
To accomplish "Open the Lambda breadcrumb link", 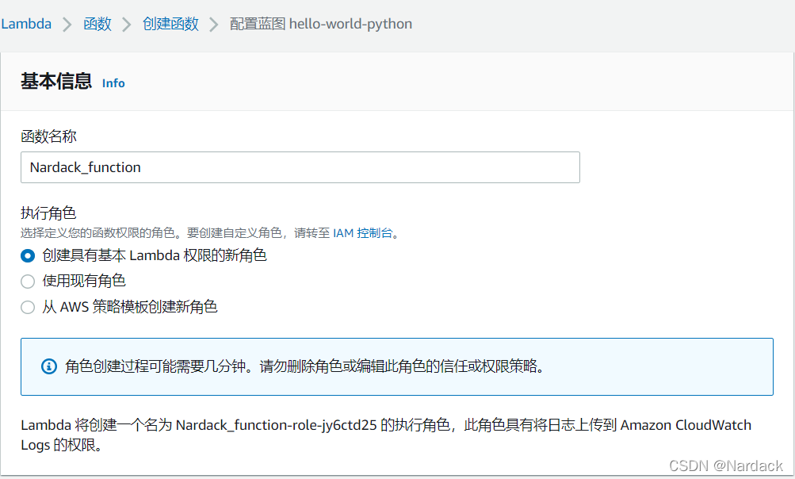I will click(x=26, y=24).
